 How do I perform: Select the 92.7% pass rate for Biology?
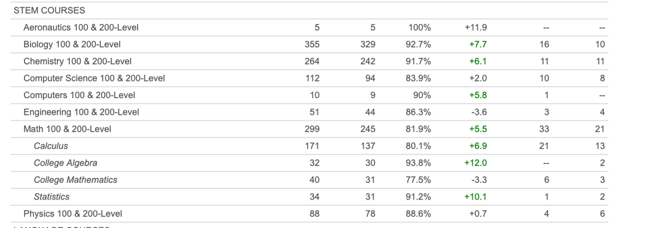tap(419, 44)
